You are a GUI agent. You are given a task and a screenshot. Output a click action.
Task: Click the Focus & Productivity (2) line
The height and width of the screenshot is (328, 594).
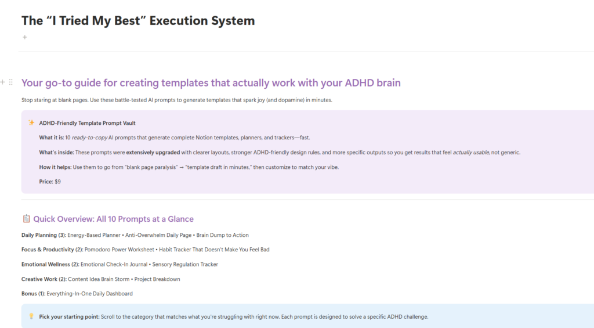click(x=145, y=250)
